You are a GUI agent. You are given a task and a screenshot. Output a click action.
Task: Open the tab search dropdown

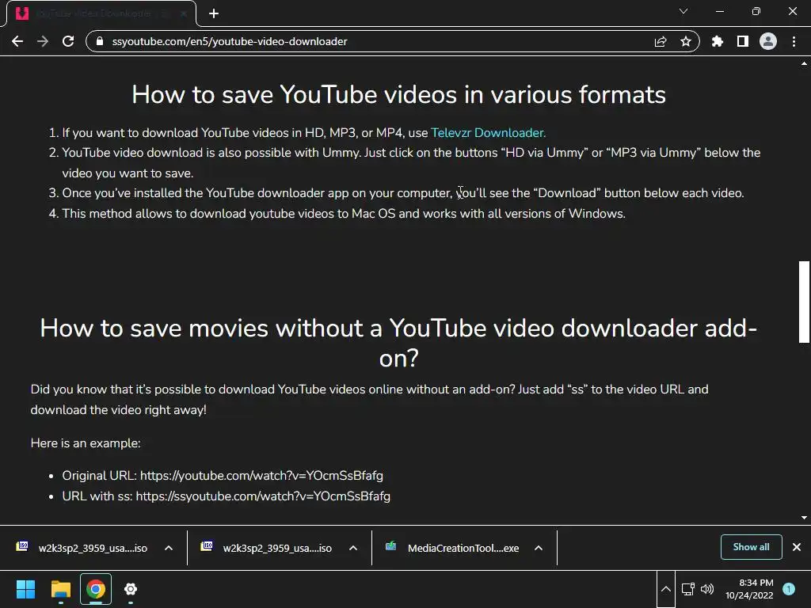pyautogui.click(x=683, y=11)
